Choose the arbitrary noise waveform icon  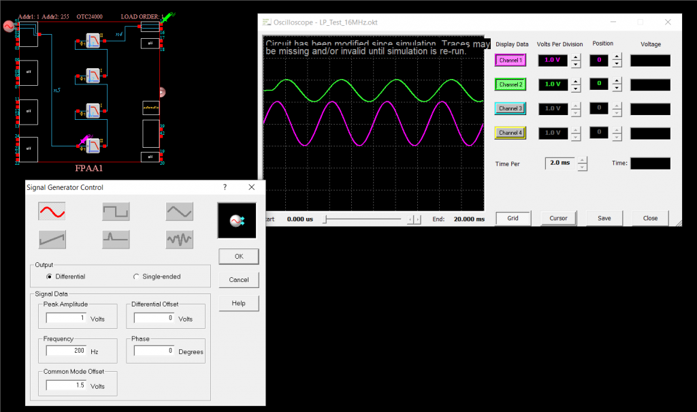tap(179, 239)
